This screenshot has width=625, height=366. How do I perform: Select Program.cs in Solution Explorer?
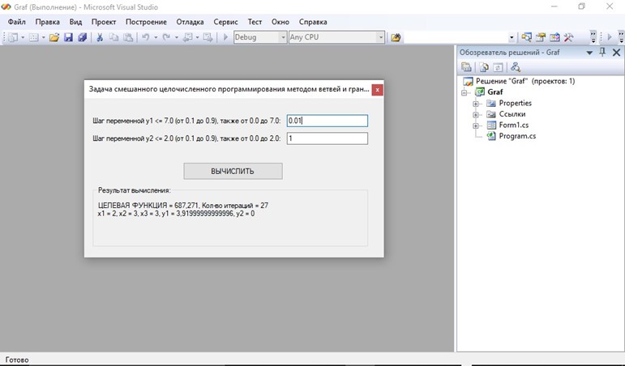(x=517, y=136)
